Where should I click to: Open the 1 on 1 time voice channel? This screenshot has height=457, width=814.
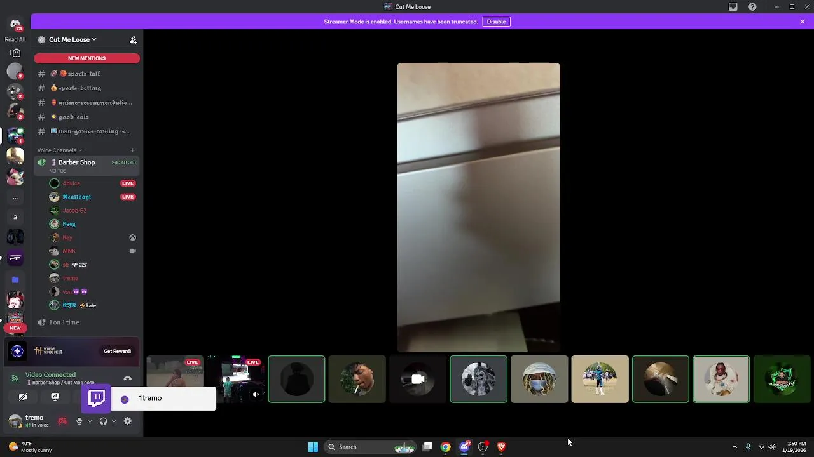(87, 322)
